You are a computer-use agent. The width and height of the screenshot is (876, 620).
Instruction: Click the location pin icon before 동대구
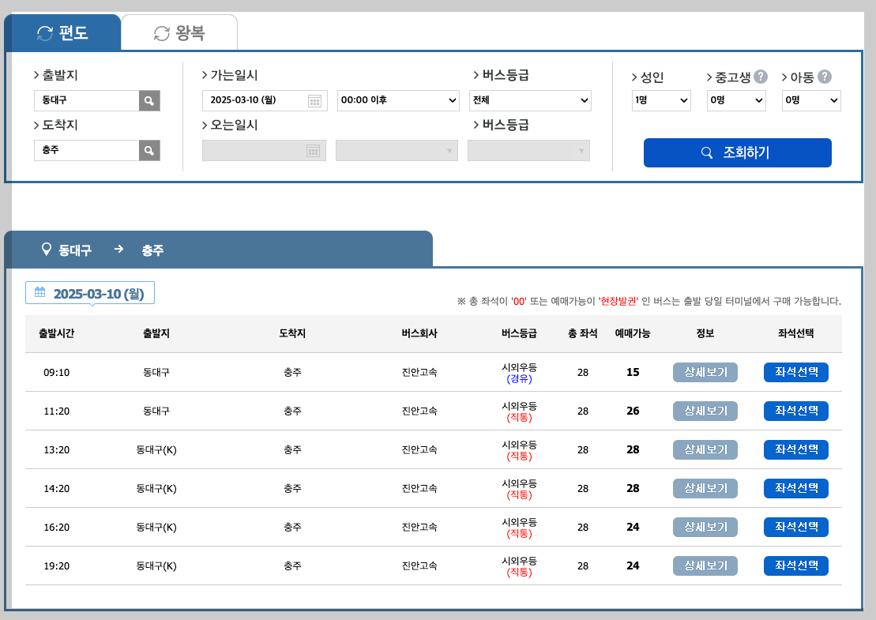[46, 250]
